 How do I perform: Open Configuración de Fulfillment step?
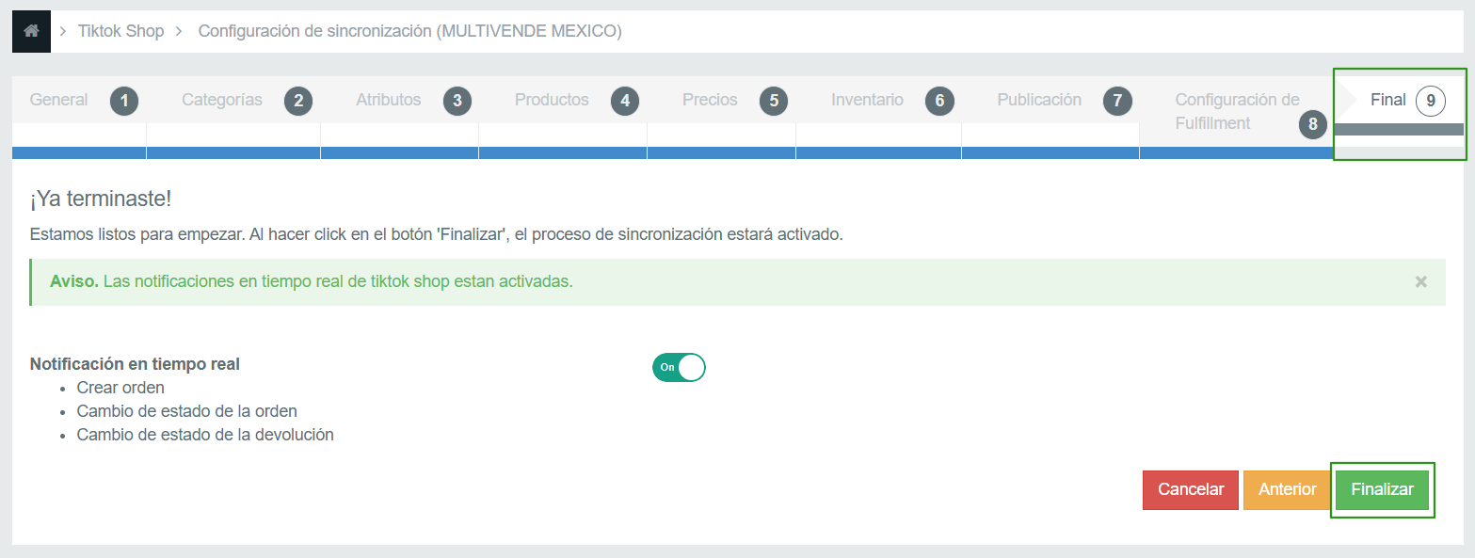tap(1237, 111)
